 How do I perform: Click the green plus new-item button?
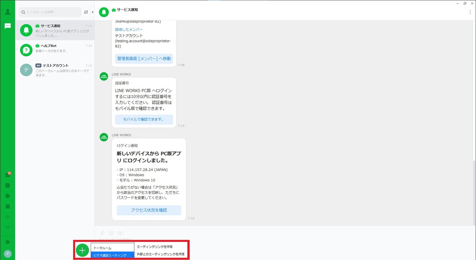(x=82, y=250)
